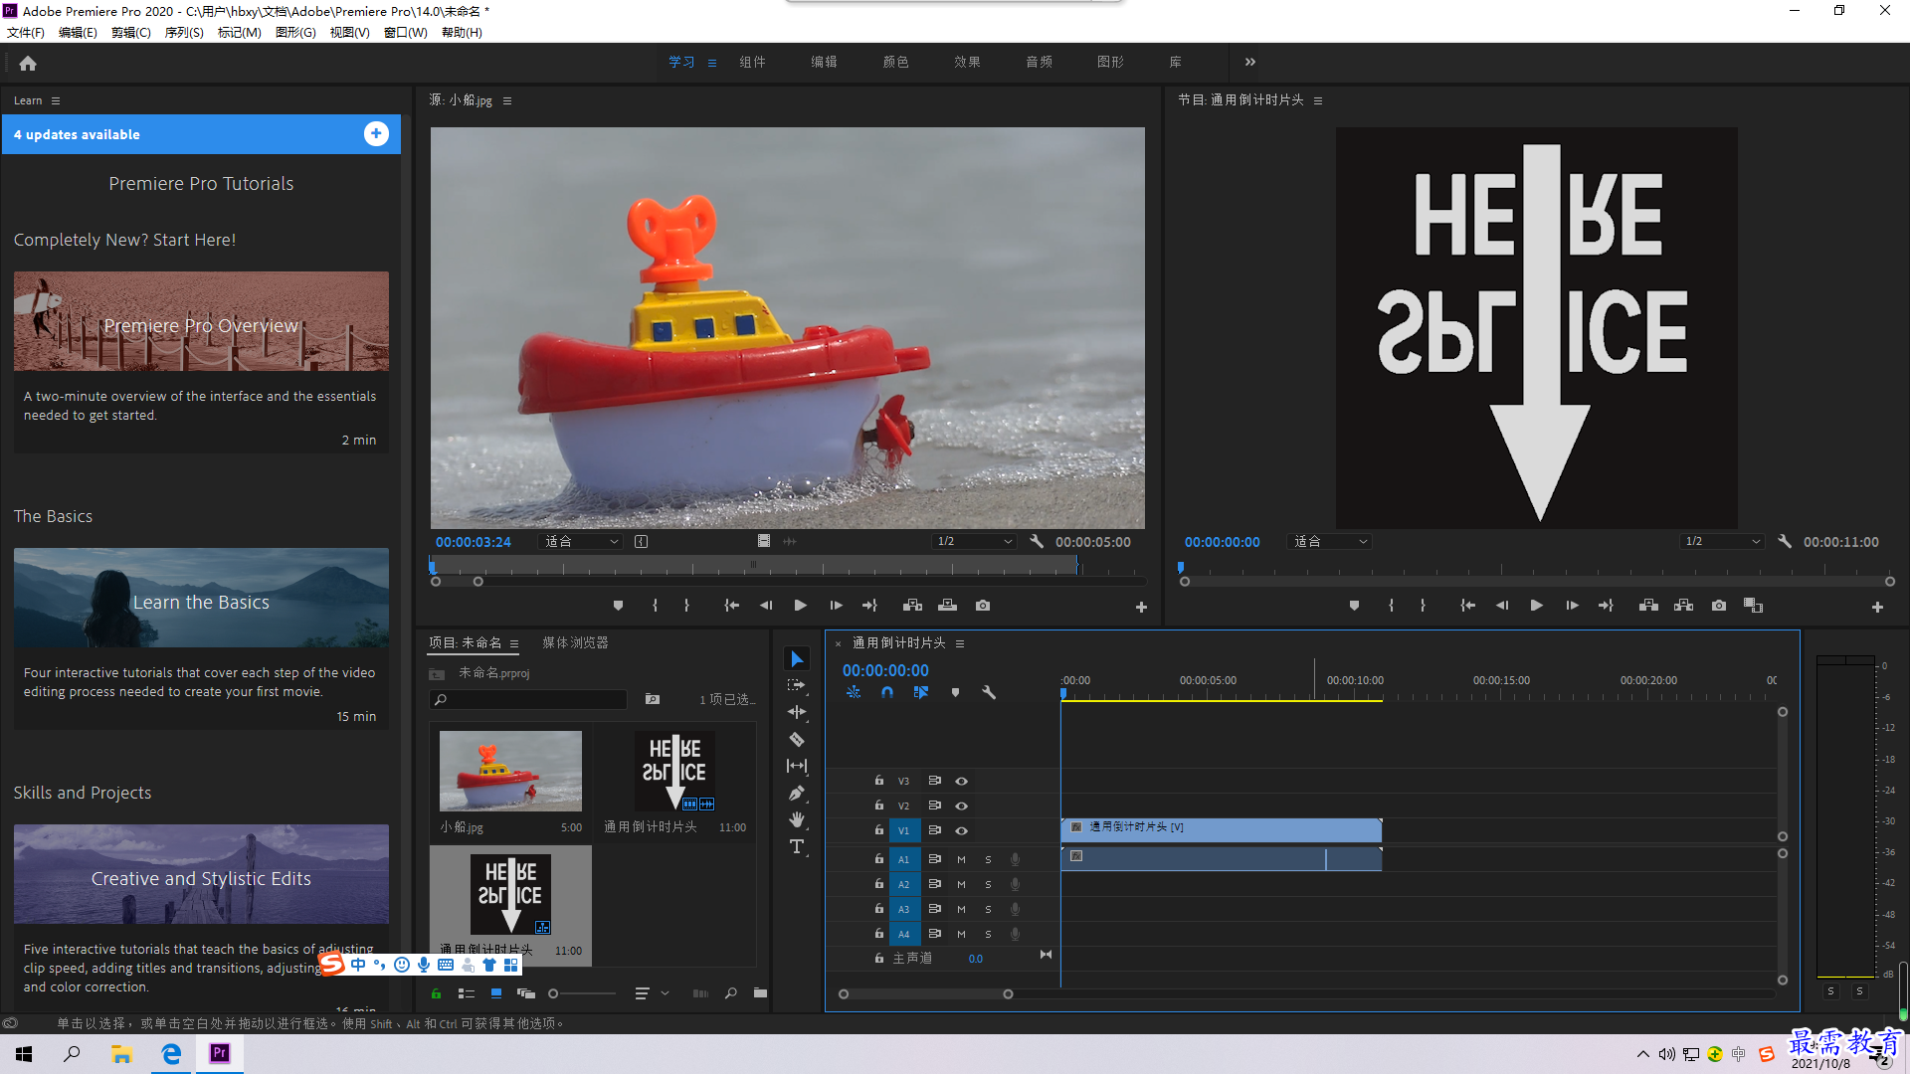The height and width of the screenshot is (1074, 1910).
Task: Select the Type tool
Action: point(797,846)
